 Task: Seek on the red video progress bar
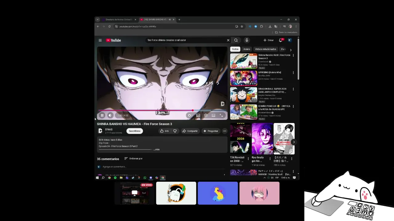click(x=162, y=110)
